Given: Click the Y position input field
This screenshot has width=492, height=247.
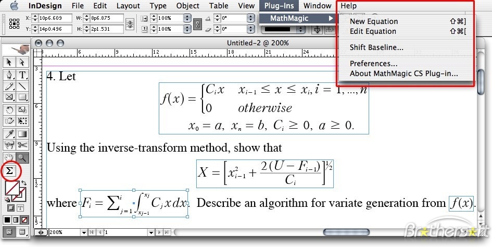Looking at the screenshot, I should pyautogui.click(x=55, y=29).
